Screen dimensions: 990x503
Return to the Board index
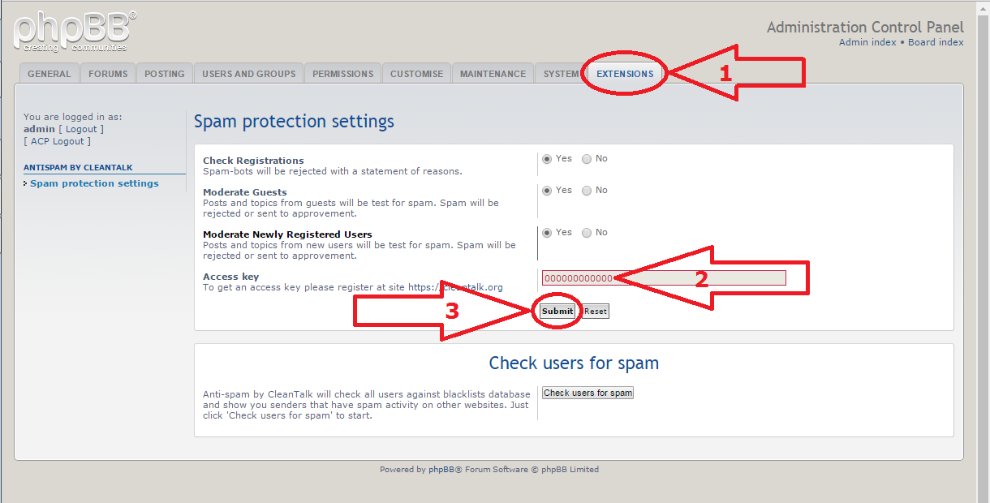click(936, 41)
